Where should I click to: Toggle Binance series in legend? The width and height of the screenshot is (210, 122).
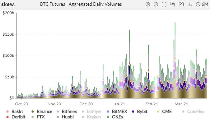pyautogui.click(x=42, y=111)
